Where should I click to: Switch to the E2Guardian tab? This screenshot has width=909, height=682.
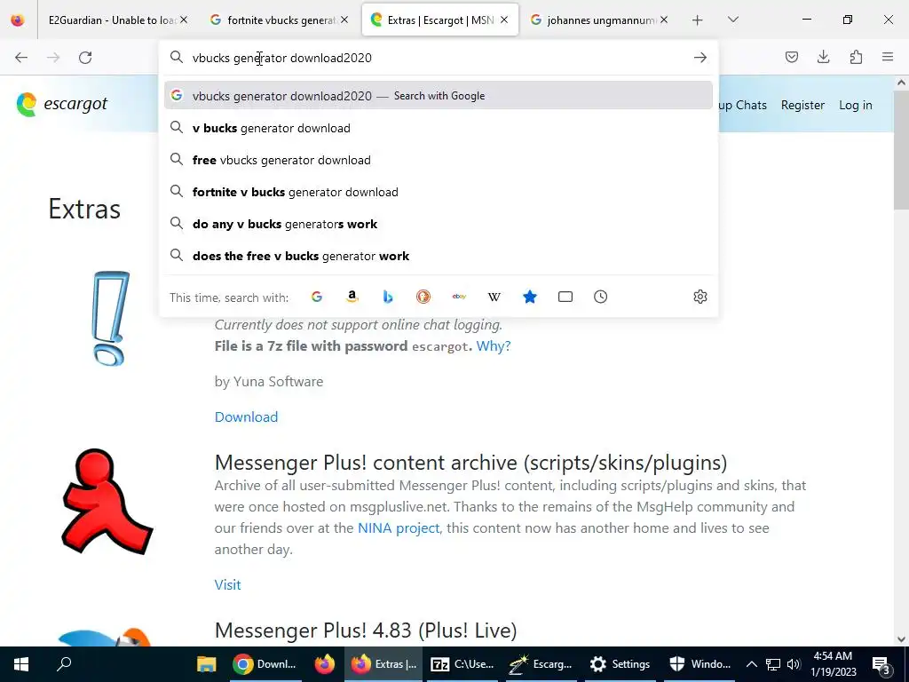113,20
